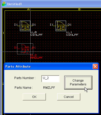Click the red U_2 RMZLPF label

36,57
